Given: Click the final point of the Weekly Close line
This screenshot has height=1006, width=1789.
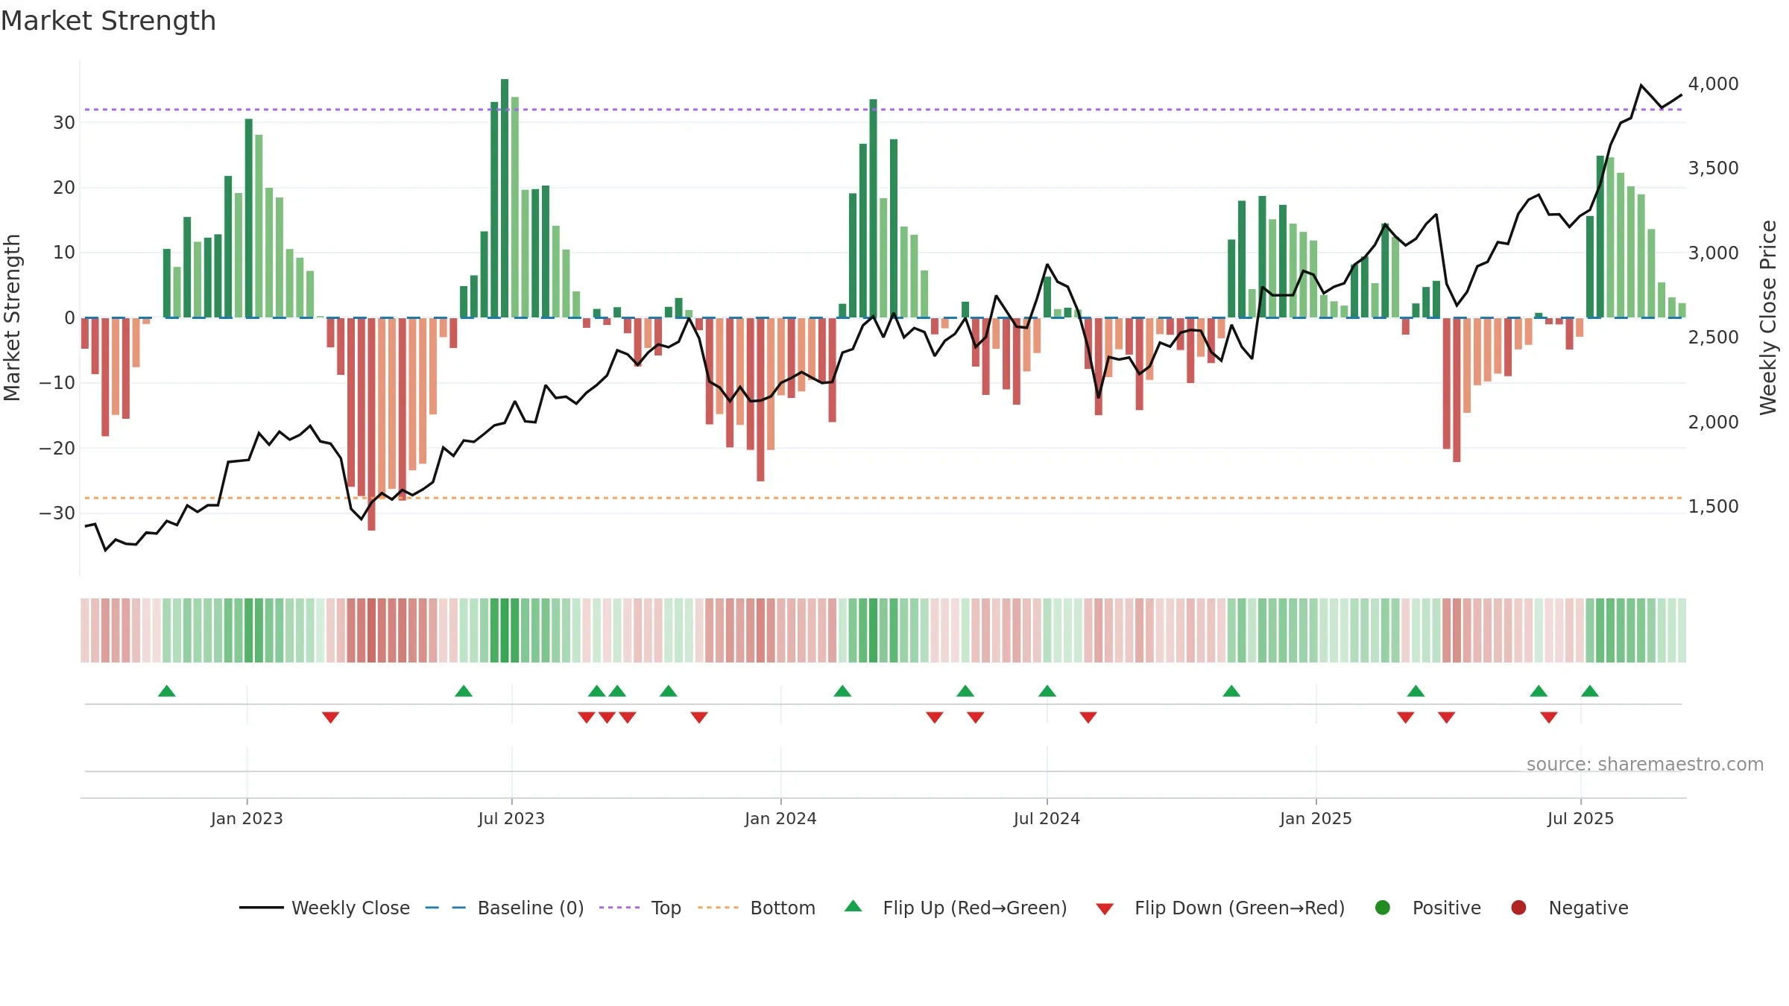Looking at the screenshot, I should coord(1682,95).
